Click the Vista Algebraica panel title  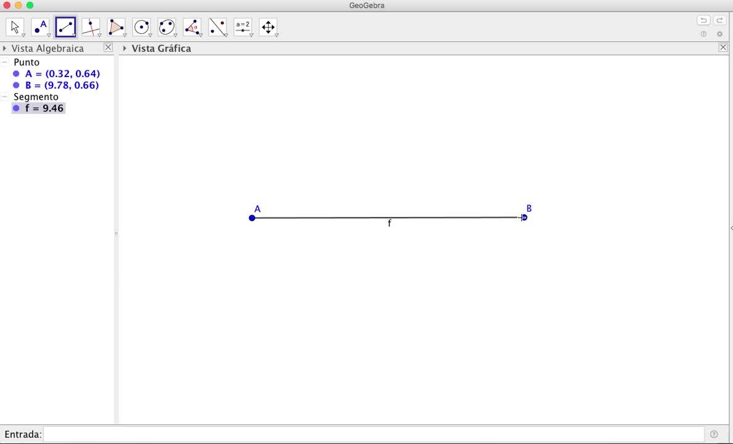48,48
